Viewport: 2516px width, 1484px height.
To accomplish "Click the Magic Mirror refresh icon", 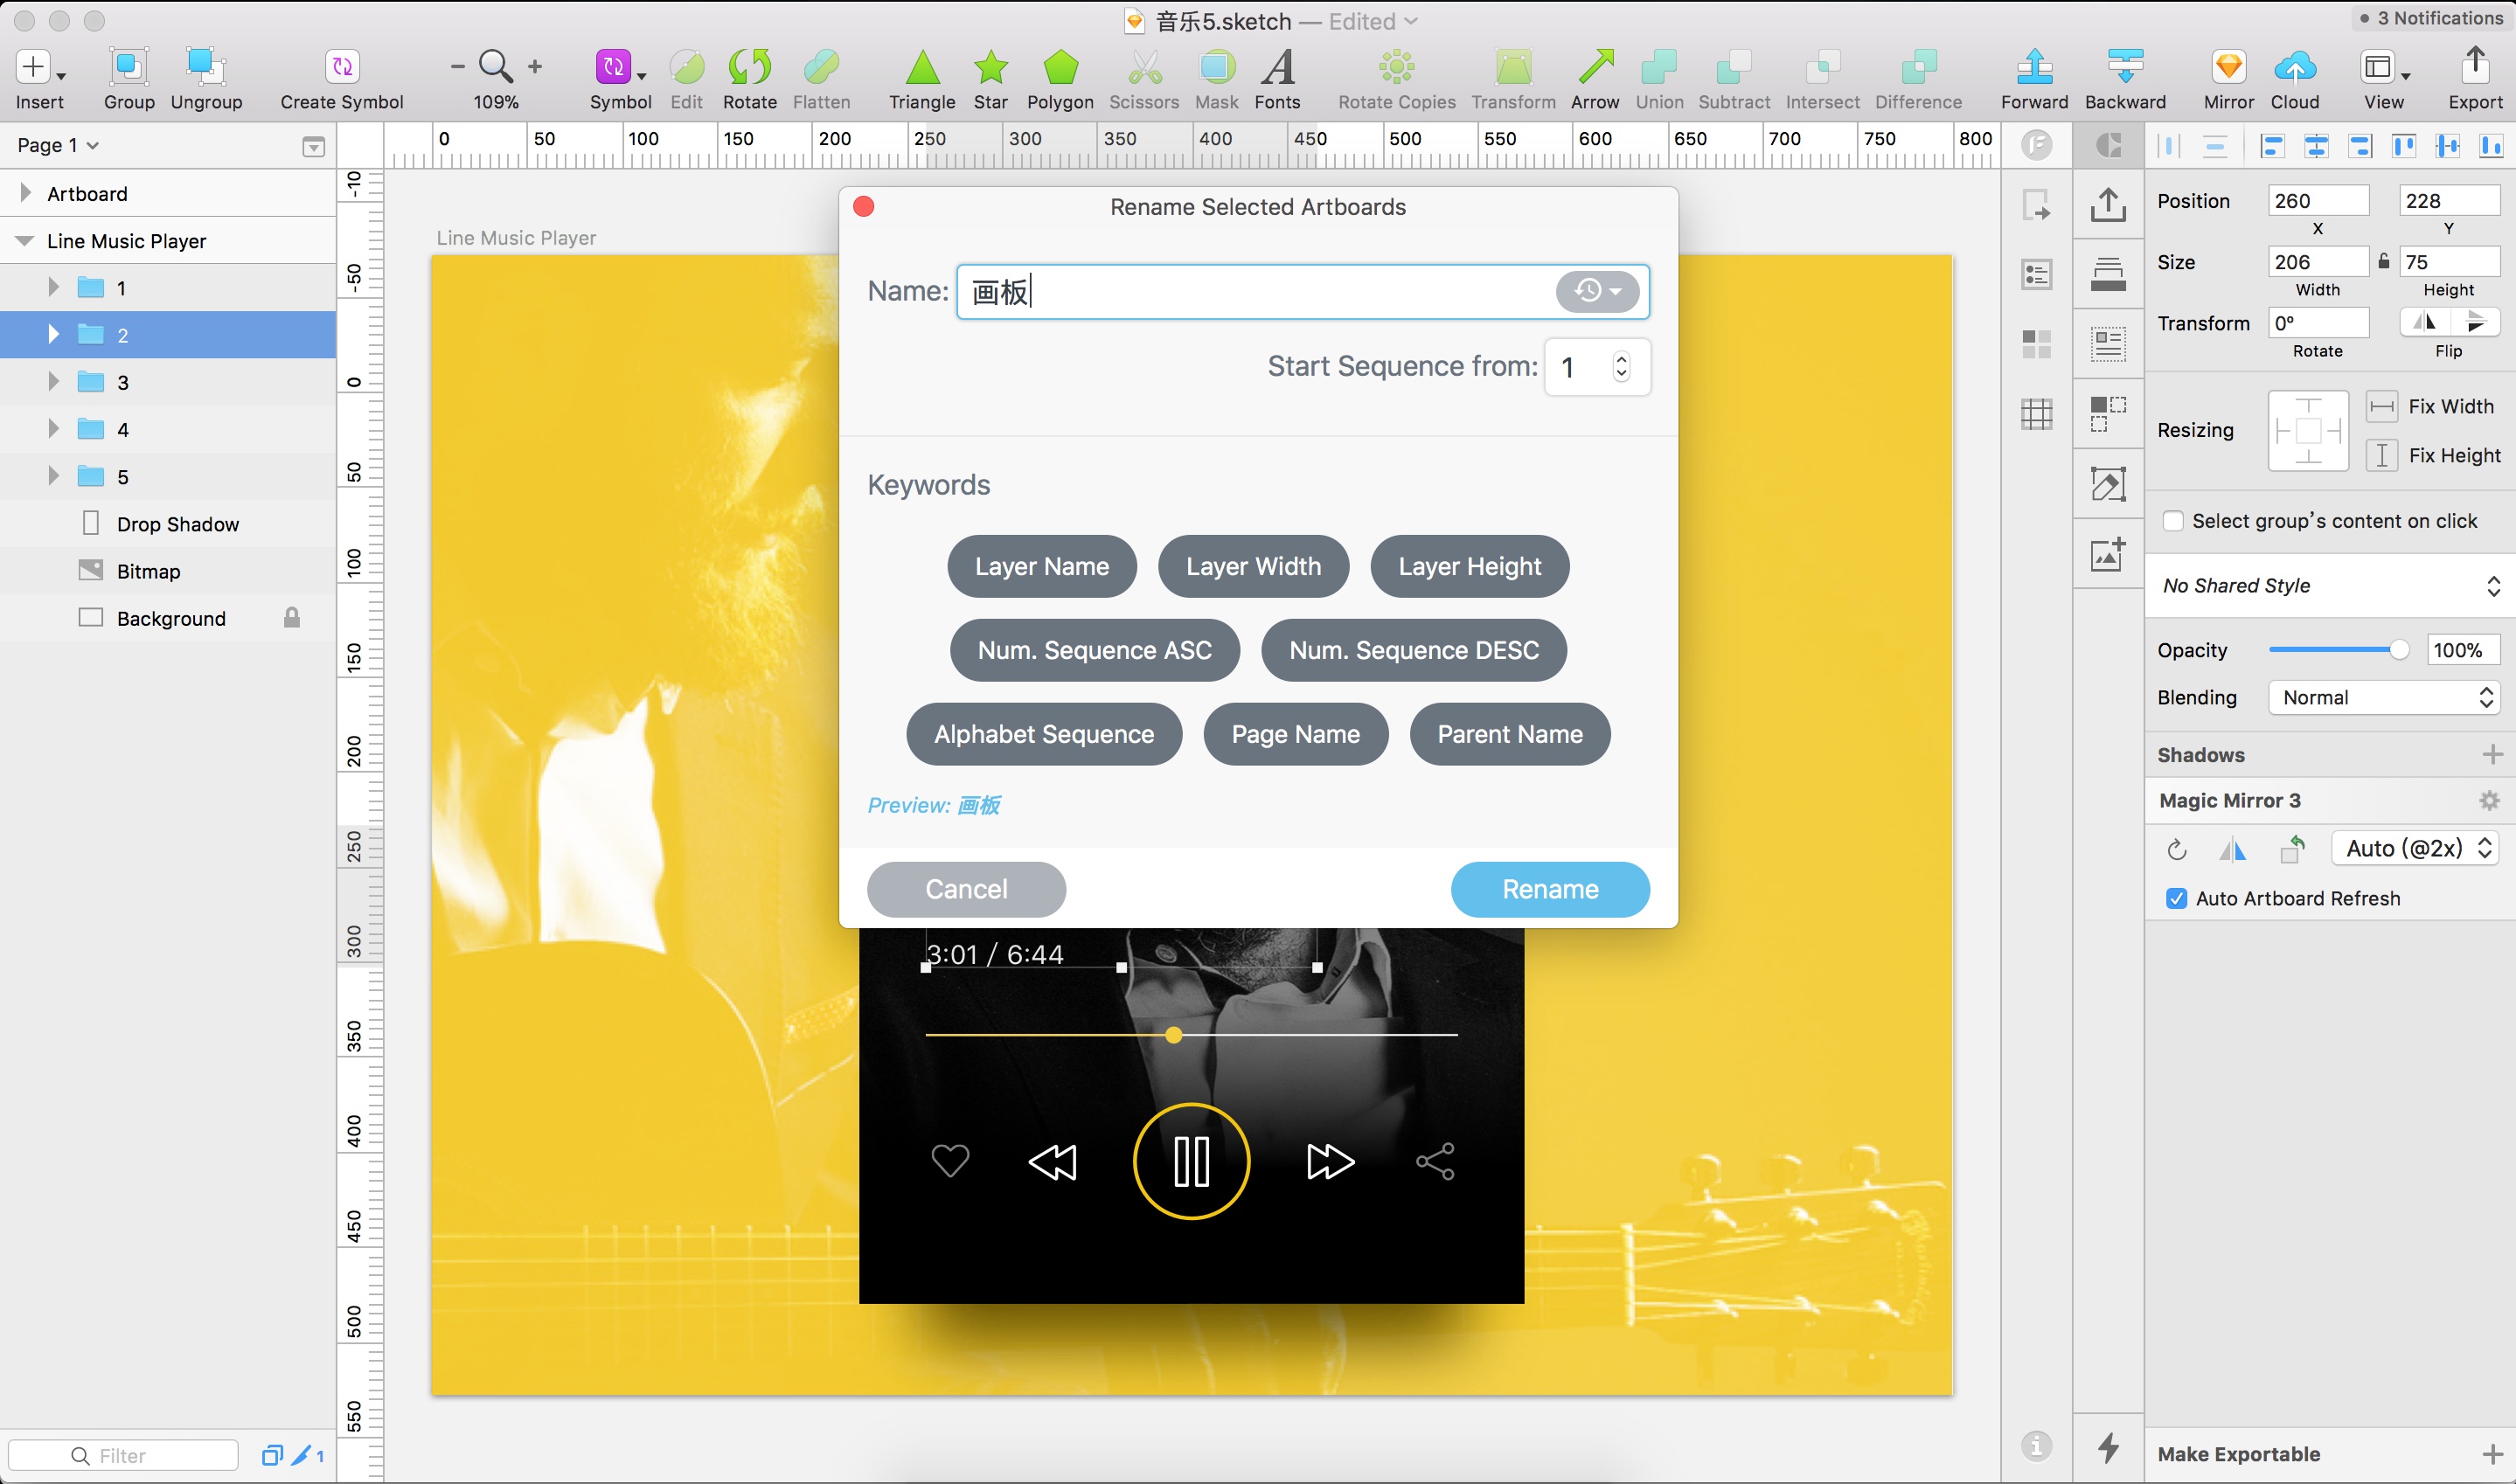I will [2176, 849].
